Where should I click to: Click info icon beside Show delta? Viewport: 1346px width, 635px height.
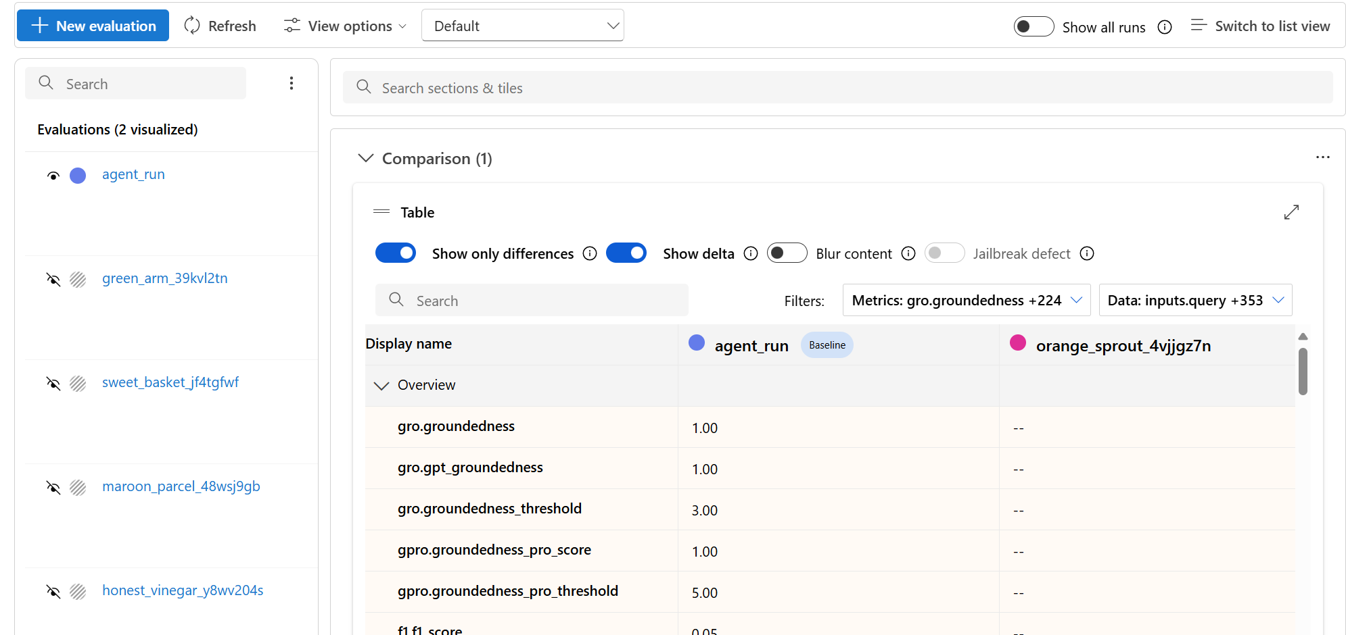click(x=751, y=253)
